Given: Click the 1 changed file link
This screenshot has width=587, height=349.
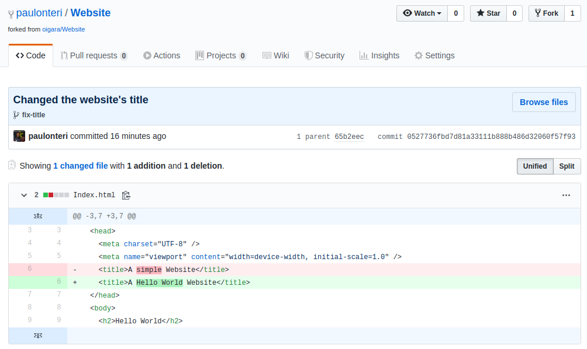Looking at the screenshot, I should click(80, 166).
